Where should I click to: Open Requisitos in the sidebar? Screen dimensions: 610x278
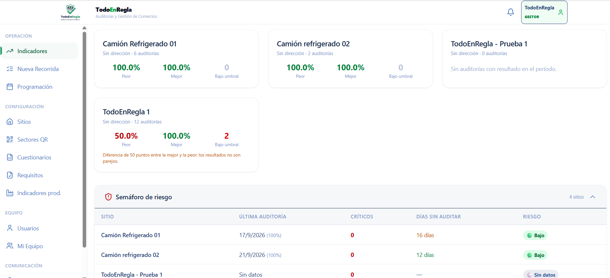tap(39, 175)
